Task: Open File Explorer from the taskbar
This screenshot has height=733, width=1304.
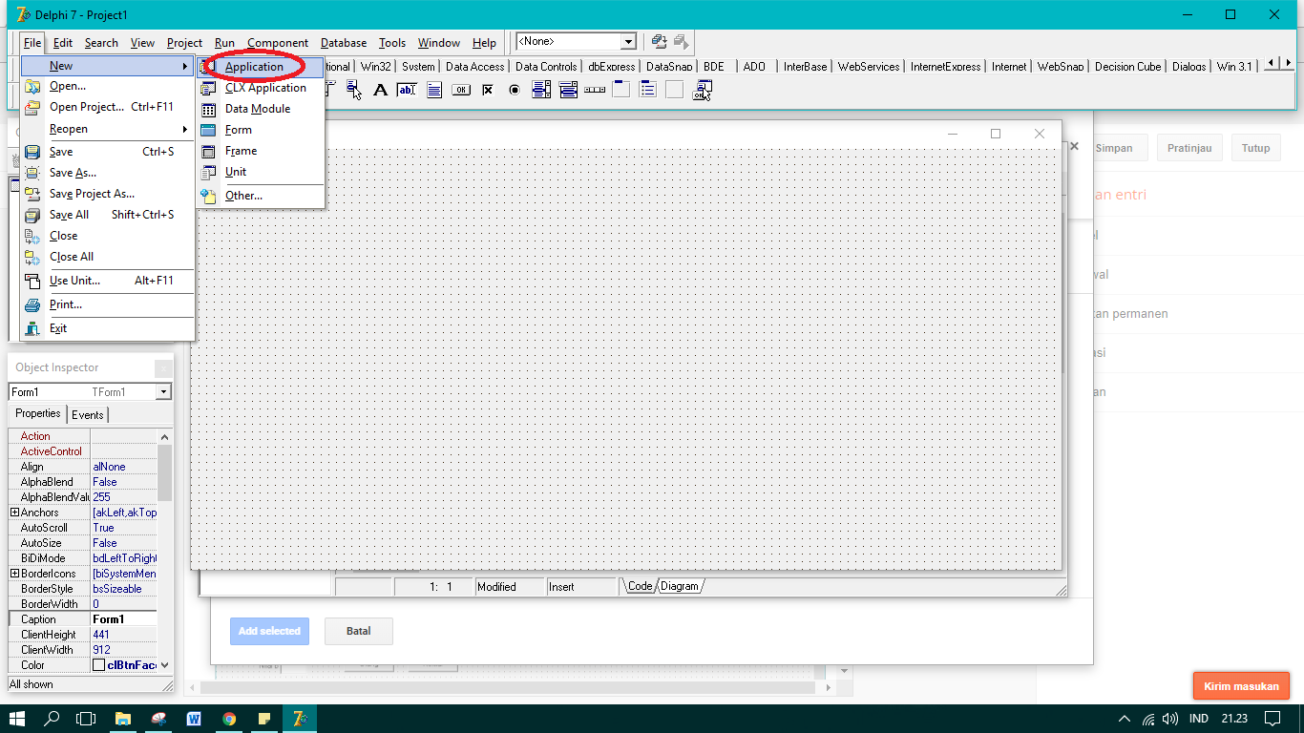Action: coord(123,719)
